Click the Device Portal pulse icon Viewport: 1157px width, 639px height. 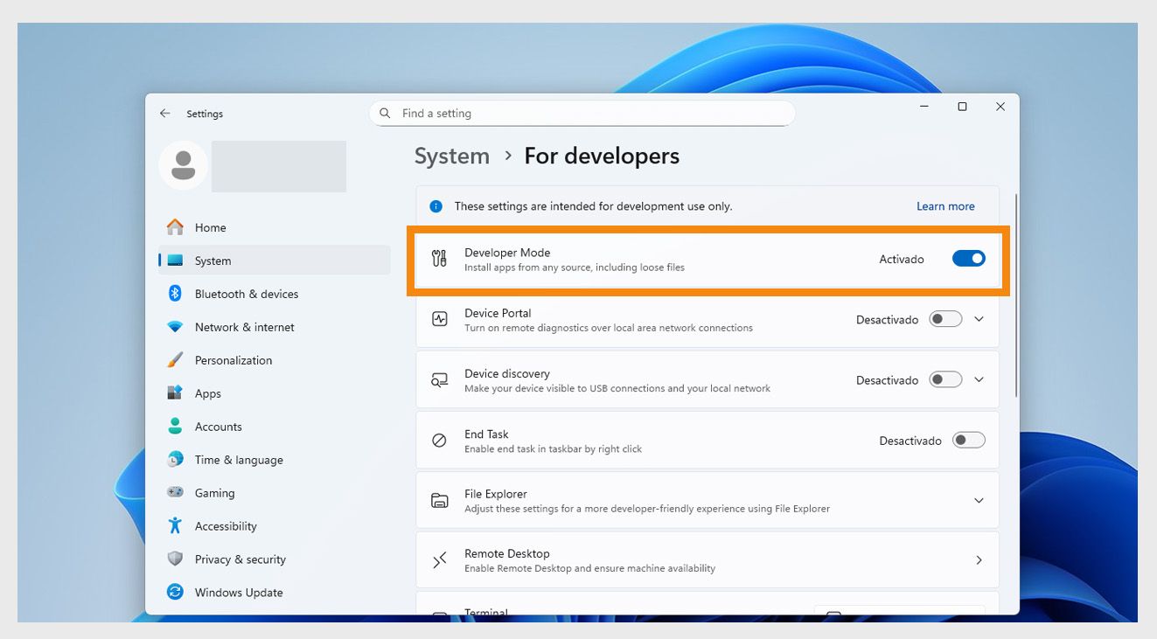tap(440, 320)
